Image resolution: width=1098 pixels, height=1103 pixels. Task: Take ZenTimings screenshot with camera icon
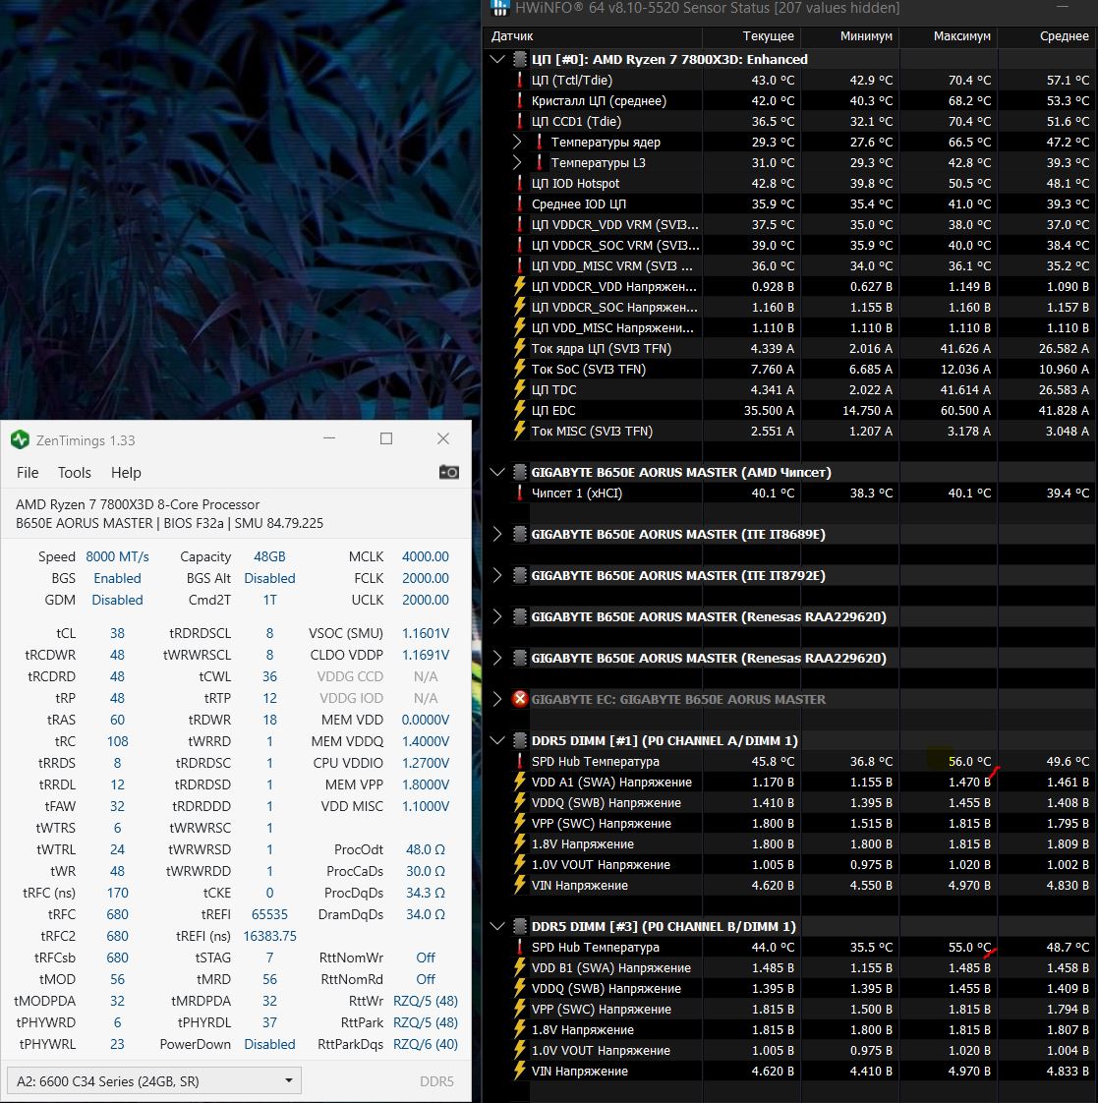[449, 472]
